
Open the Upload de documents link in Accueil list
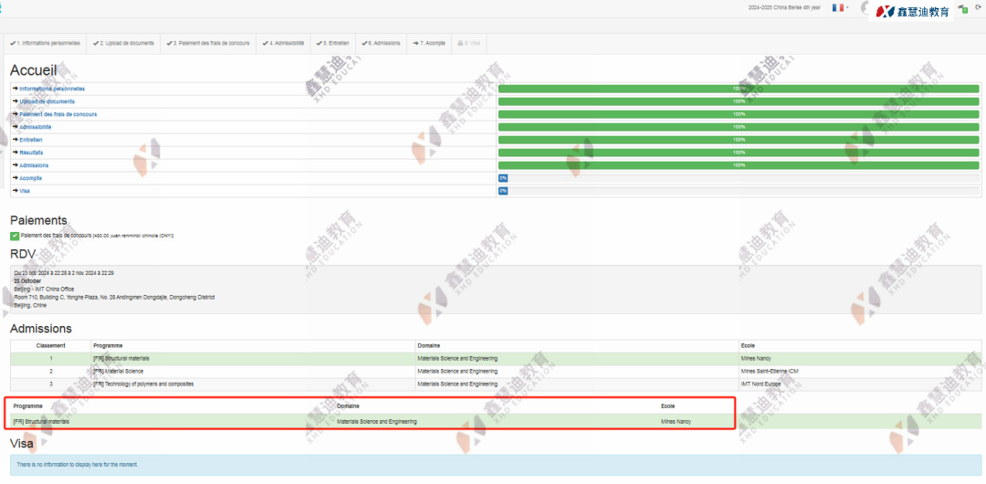pyautogui.click(x=47, y=101)
